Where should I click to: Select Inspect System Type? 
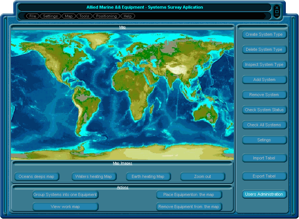point(264,64)
